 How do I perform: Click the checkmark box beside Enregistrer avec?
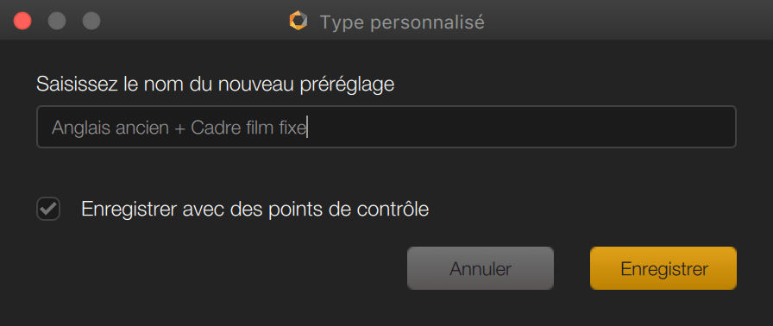pyautogui.click(x=49, y=210)
